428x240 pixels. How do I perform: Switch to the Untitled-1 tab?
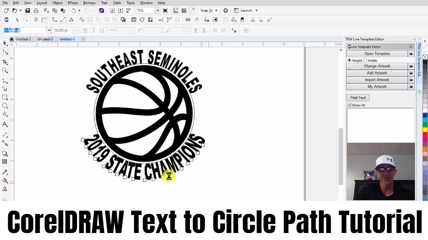[67, 39]
